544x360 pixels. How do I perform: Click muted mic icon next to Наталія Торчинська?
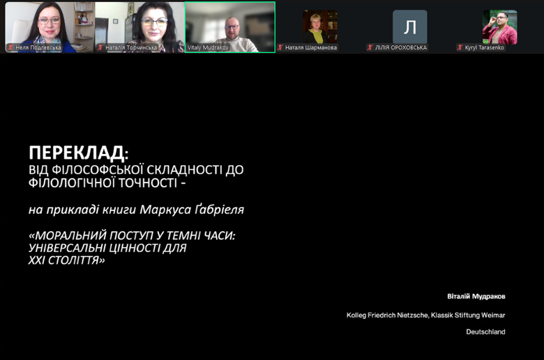click(100, 47)
